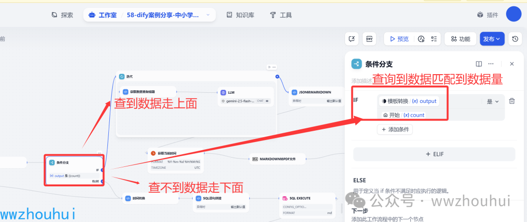Click the CONFIG_OPTIO... row in SQL EXECUTE
The width and height of the screenshot is (527, 222).
point(307,207)
